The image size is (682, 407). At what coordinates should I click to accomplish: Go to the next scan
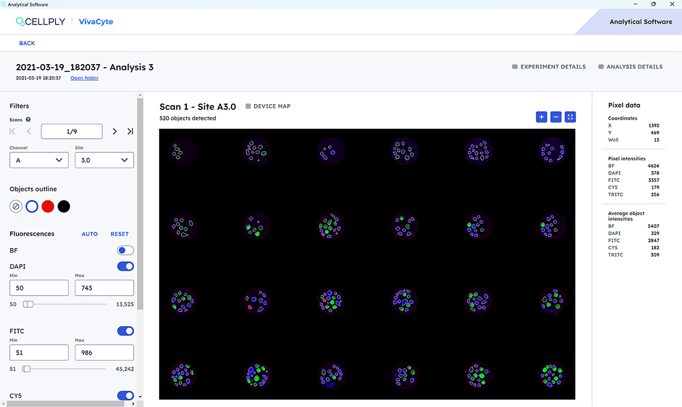114,131
